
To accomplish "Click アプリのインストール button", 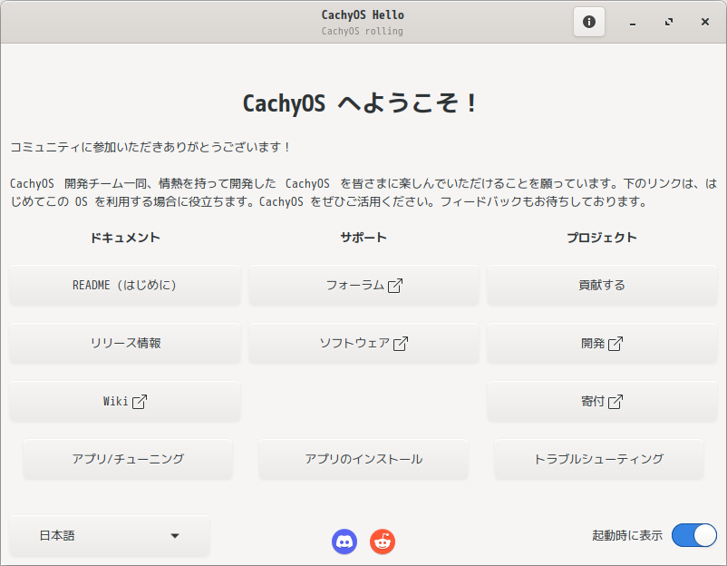I will (363, 459).
